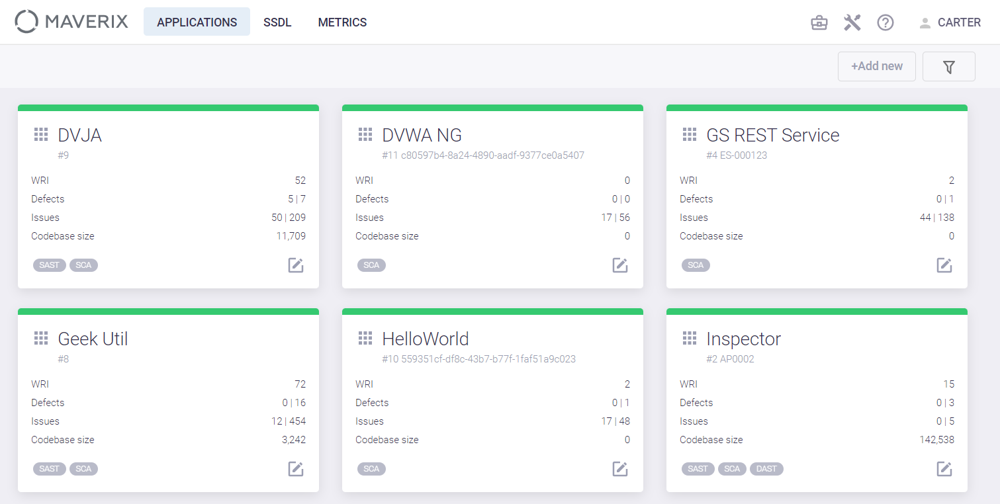Click the SCA tag on Inspector card
The width and height of the screenshot is (1000, 504).
coord(732,469)
